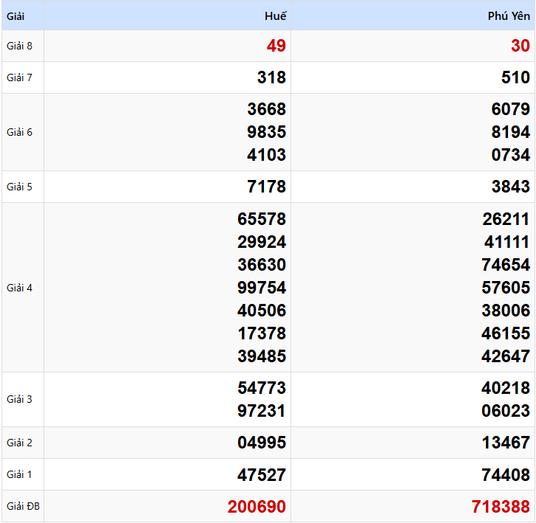
Task: Select the Giải 8 row label
Action: pos(19,46)
